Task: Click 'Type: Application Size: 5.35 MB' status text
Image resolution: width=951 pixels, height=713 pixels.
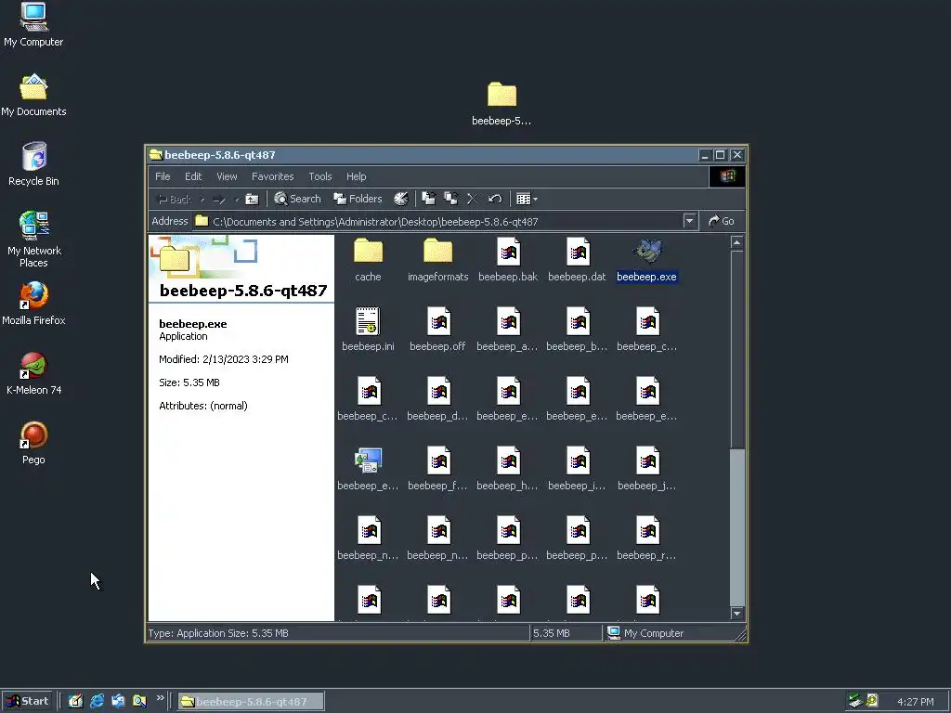Action: click(218, 633)
